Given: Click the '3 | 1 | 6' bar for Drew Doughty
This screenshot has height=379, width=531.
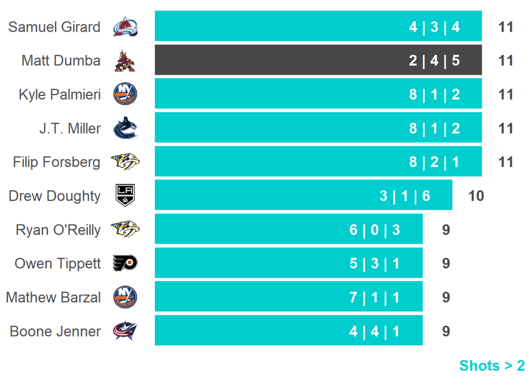Looking at the screenshot, I should point(303,195).
